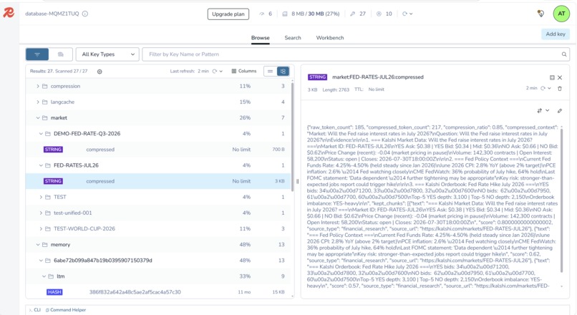Expand the TEST-WORLD-CUP-2026 folder
This screenshot has width=577, height=315.
click(41, 228)
